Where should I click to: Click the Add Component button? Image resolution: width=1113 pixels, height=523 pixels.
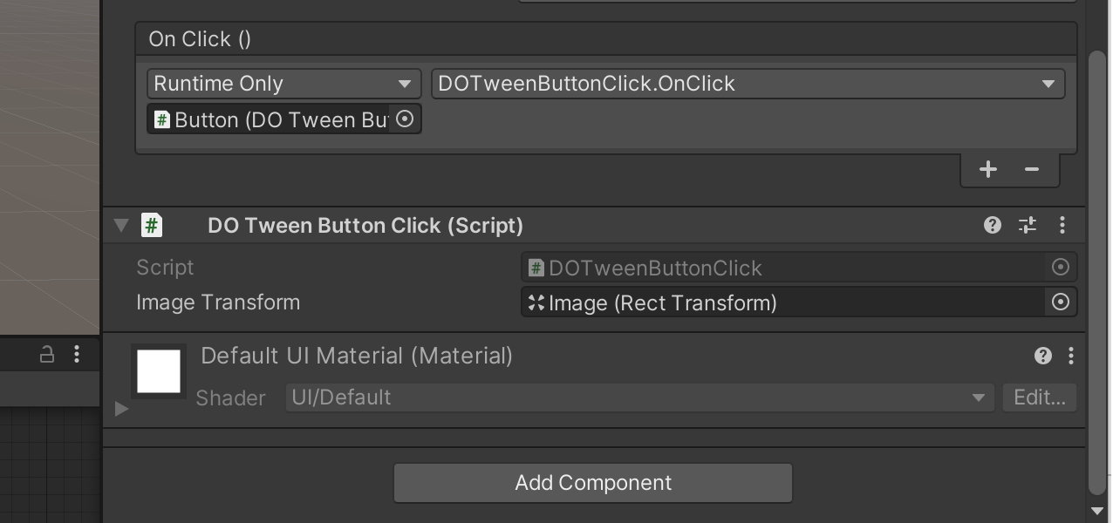coord(593,483)
